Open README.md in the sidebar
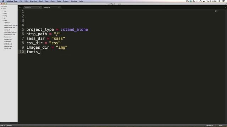The width and height of the screenshot is (227, 127). click(x=8, y=46)
